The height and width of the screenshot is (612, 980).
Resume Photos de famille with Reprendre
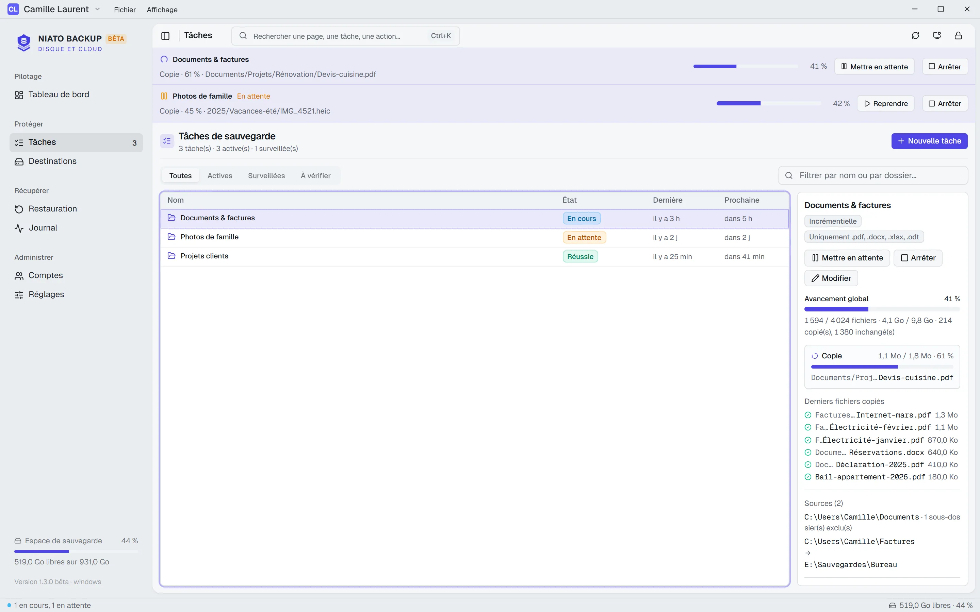(x=886, y=104)
